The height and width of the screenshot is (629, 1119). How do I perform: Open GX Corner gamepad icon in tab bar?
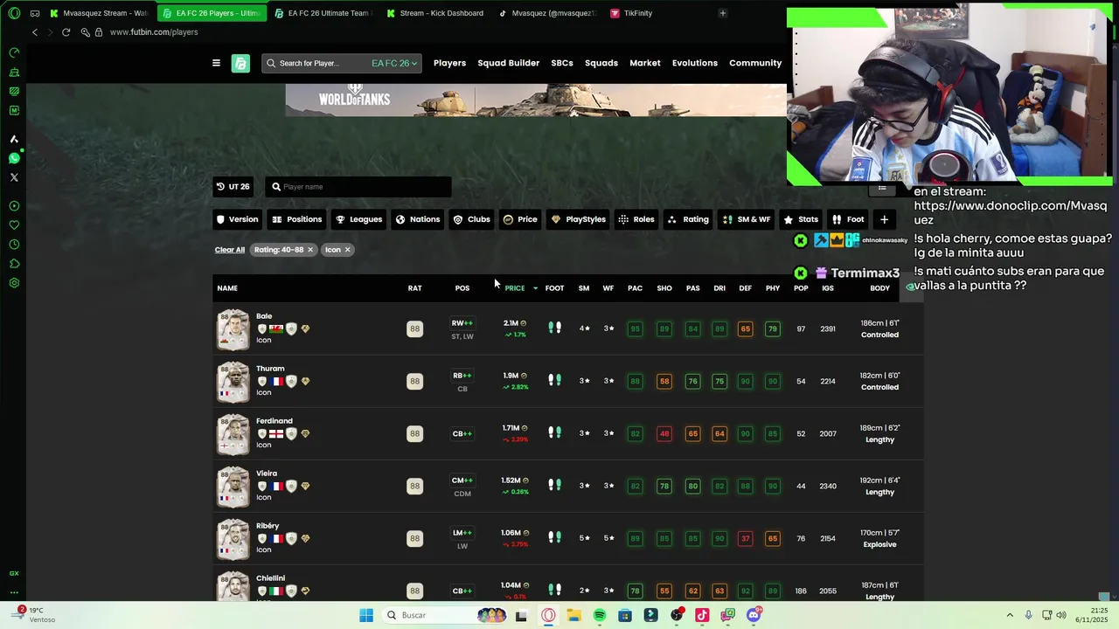click(x=35, y=13)
